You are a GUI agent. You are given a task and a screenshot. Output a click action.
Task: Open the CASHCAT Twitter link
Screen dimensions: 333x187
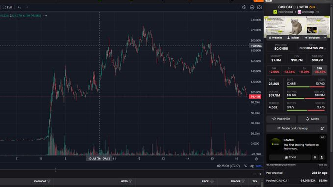coord(293,38)
